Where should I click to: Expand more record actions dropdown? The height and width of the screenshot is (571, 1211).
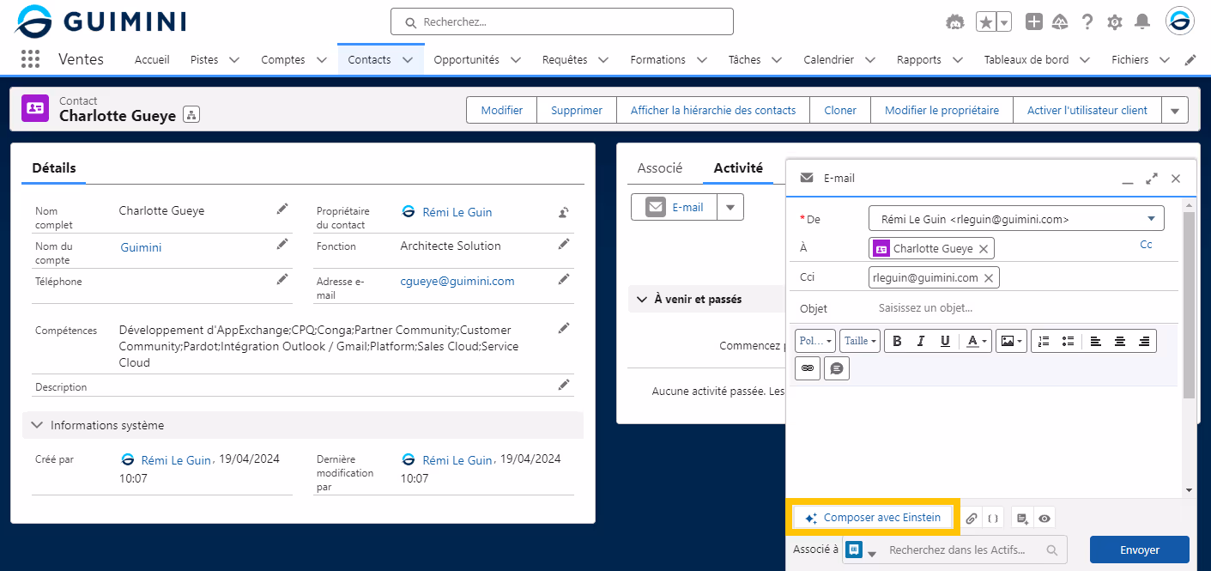point(1175,110)
